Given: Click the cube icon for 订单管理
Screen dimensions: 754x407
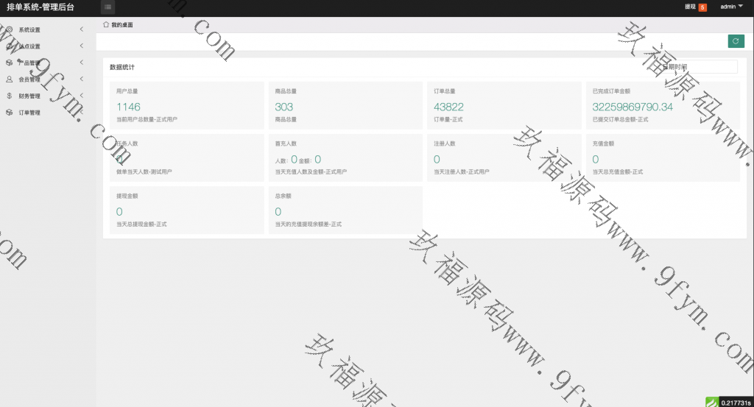Looking at the screenshot, I should (x=9, y=113).
